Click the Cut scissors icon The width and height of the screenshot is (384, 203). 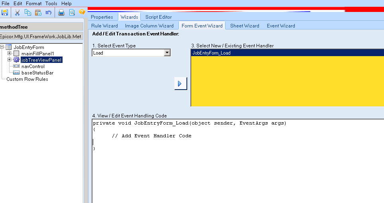pos(17,12)
